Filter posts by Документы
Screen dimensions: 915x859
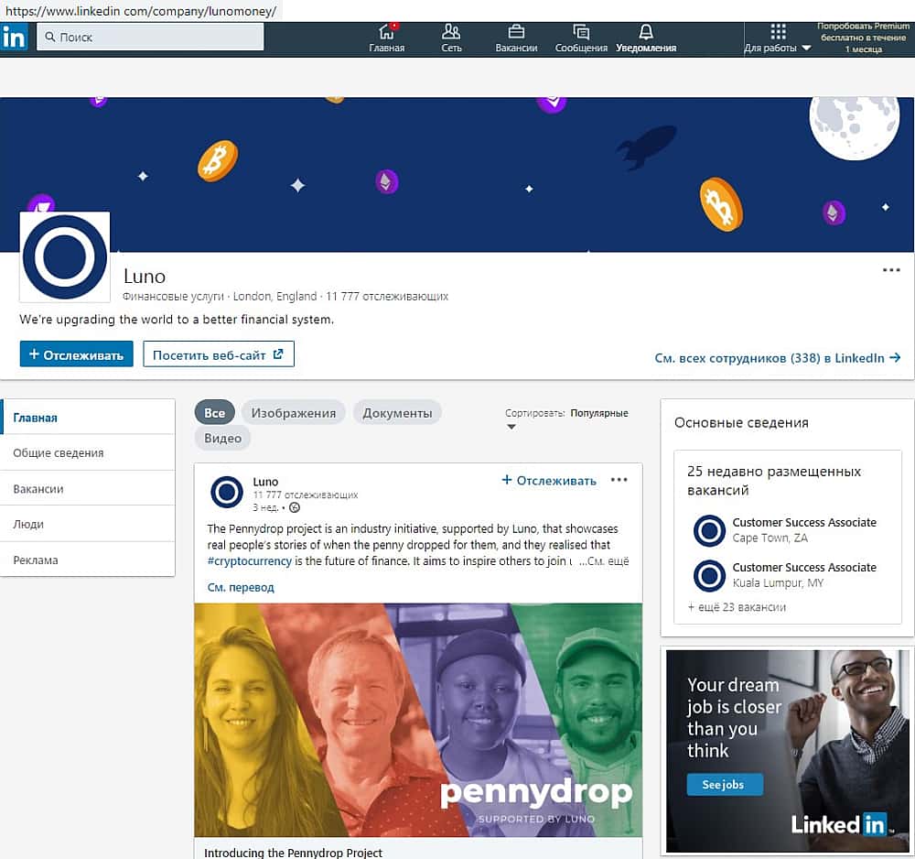[x=397, y=413]
